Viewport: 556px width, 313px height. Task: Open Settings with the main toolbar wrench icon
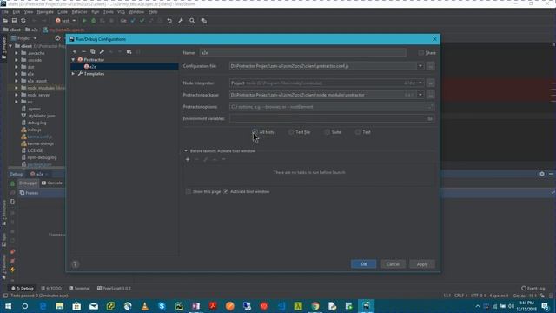(x=181, y=21)
